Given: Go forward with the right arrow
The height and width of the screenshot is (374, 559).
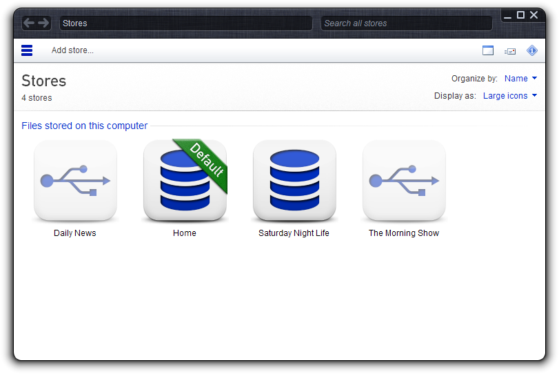Looking at the screenshot, I should [x=43, y=23].
